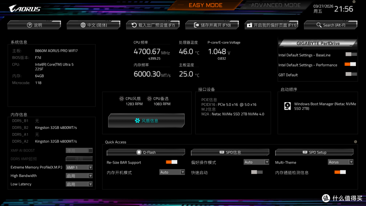Toggle the GBT Default switch
This screenshot has width=366, height=206.
[351, 74]
